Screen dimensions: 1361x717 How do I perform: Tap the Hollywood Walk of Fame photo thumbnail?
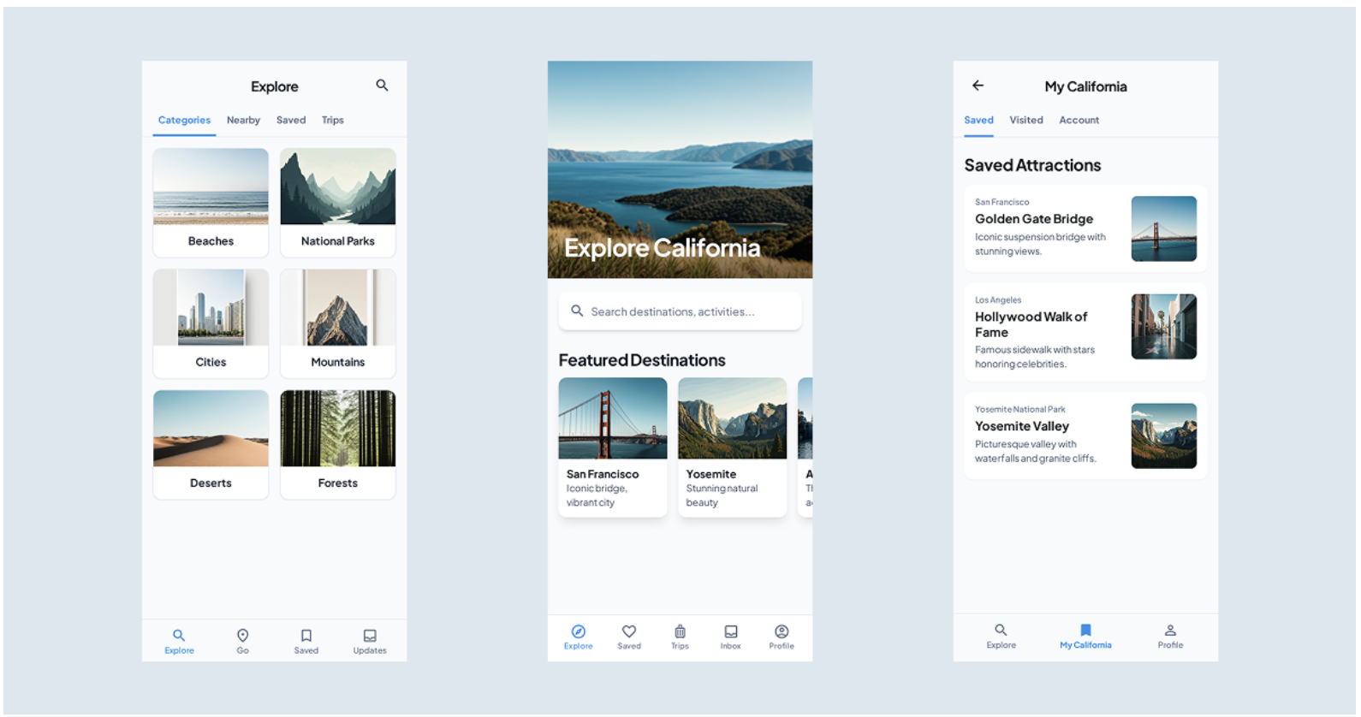1164,326
